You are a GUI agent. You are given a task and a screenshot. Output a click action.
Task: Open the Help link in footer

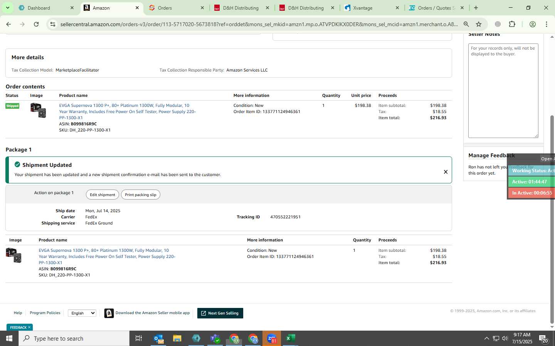click(18, 313)
